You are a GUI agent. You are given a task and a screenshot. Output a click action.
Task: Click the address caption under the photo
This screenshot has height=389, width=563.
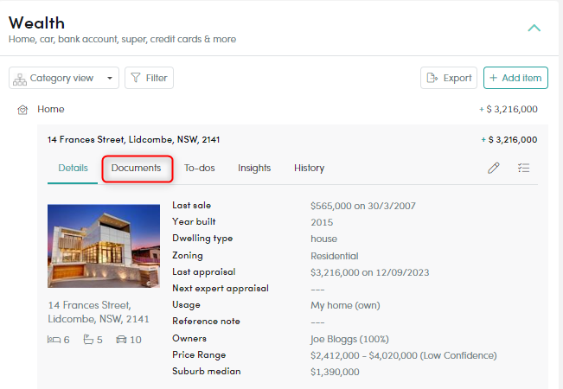[x=99, y=312]
